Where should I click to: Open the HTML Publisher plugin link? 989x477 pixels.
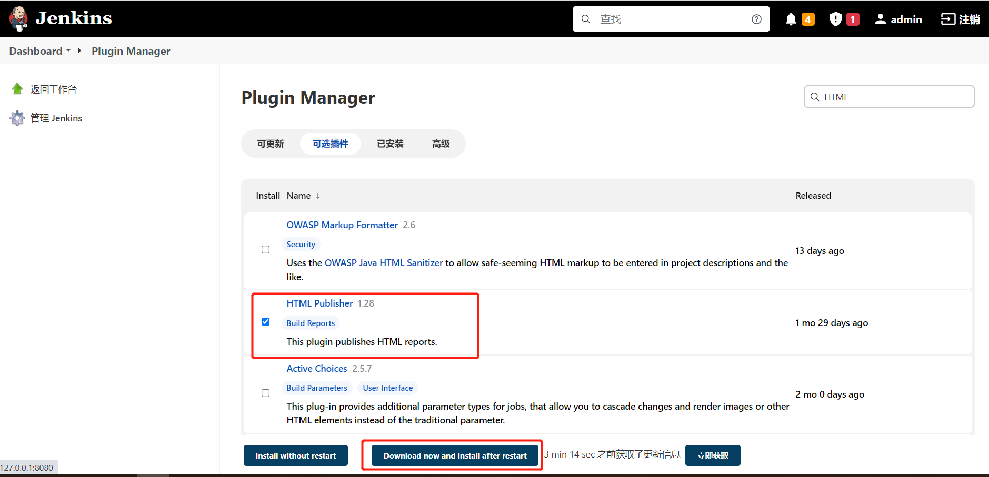pyautogui.click(x=319, y=303)
